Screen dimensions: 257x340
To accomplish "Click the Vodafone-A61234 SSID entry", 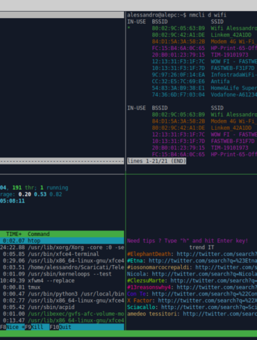I will 234,95.
